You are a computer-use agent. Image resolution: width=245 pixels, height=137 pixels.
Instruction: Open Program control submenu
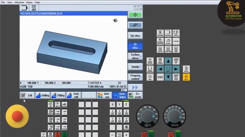point(135,77)
